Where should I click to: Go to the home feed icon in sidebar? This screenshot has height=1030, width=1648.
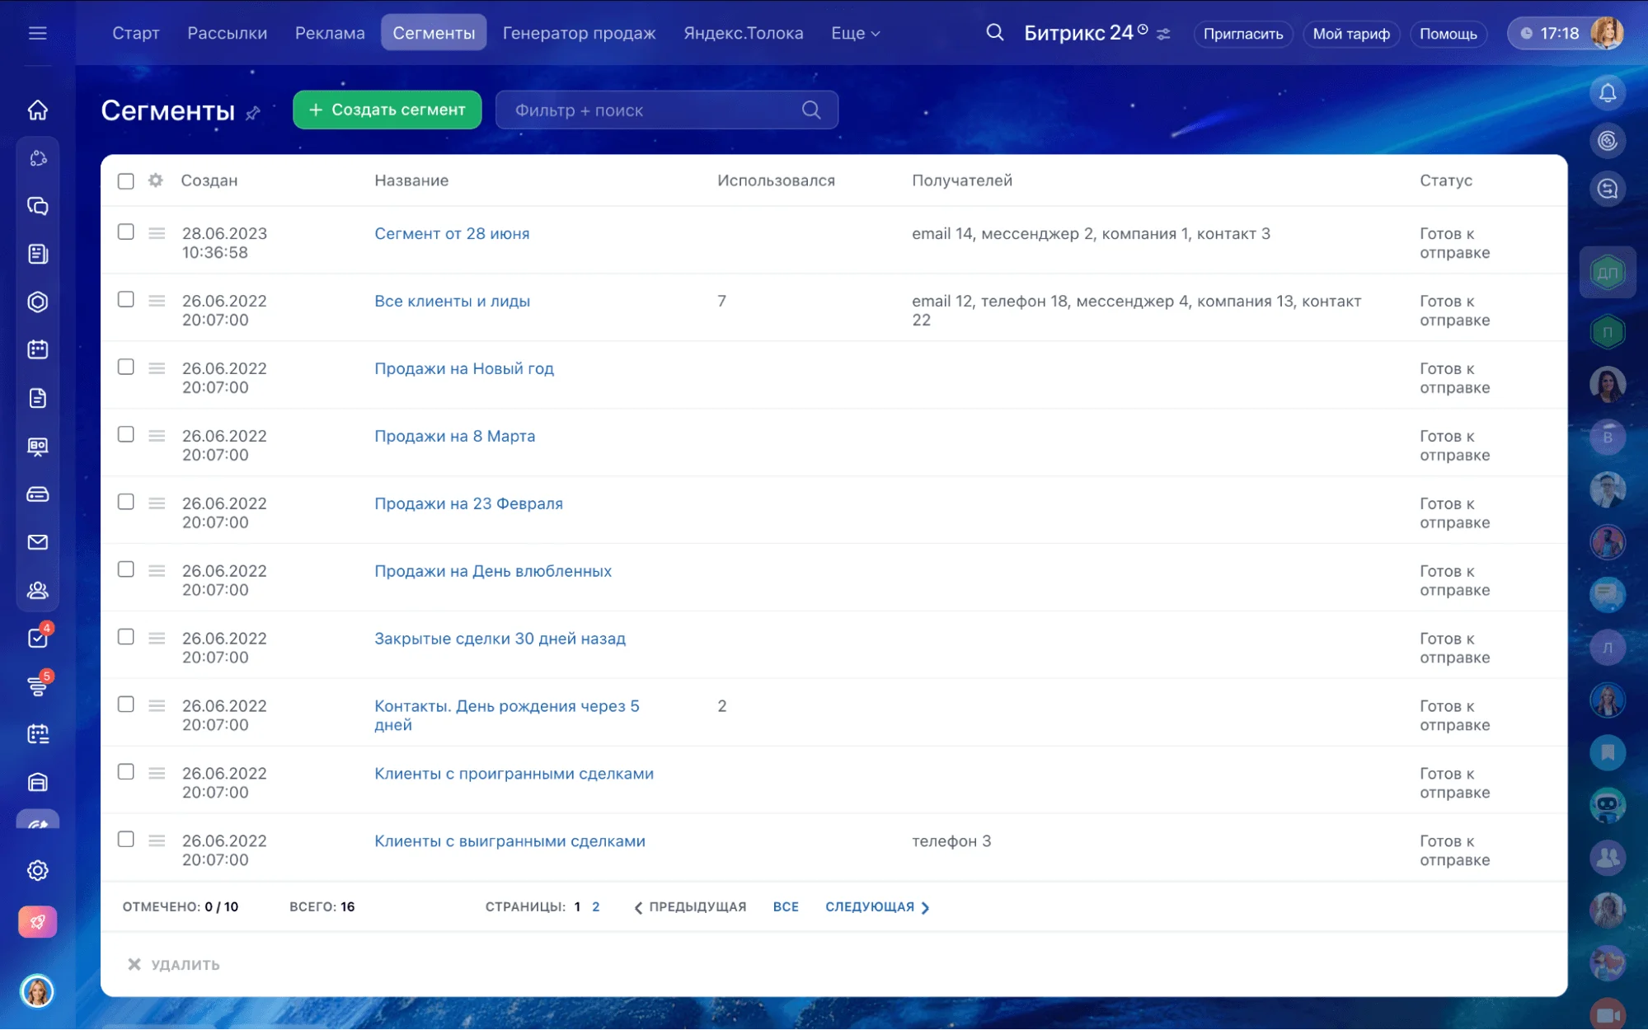click(38, 110)
